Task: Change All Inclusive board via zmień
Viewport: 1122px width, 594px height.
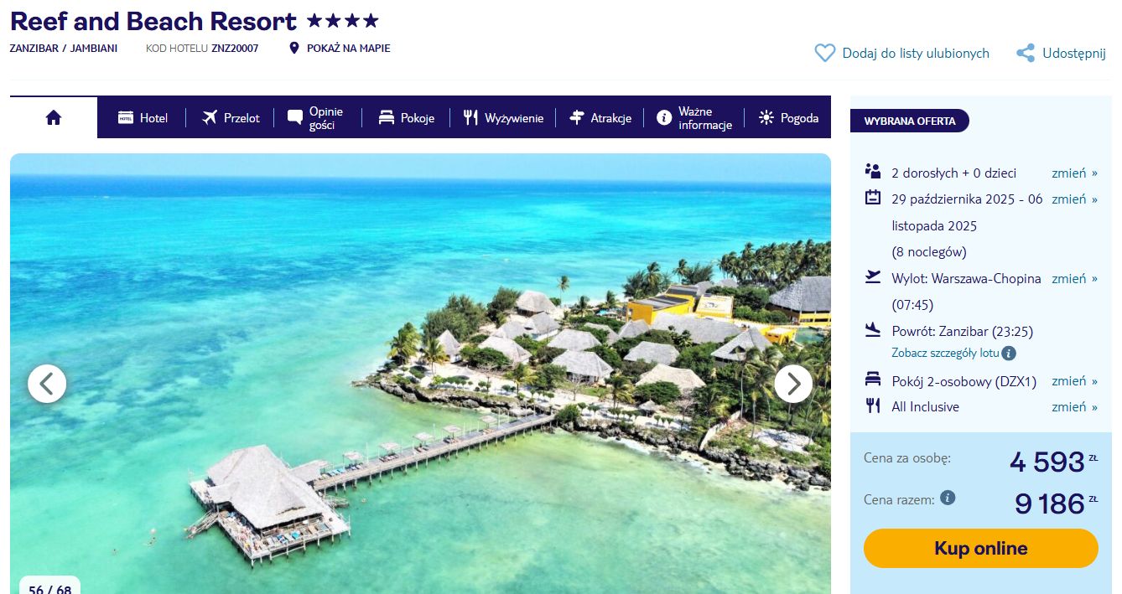Action: point(1074,406)
